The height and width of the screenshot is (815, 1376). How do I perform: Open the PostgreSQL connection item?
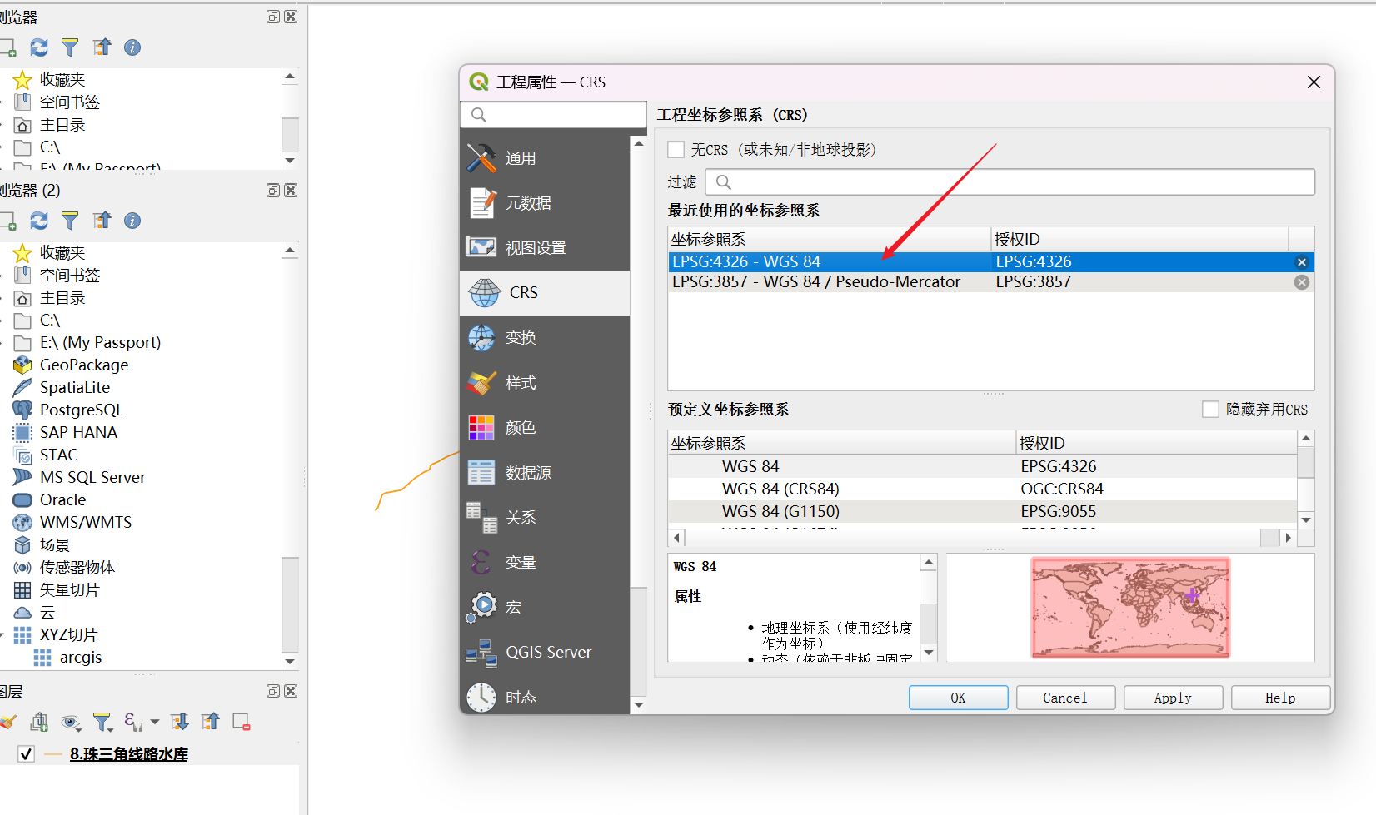[x=81, y=410]
